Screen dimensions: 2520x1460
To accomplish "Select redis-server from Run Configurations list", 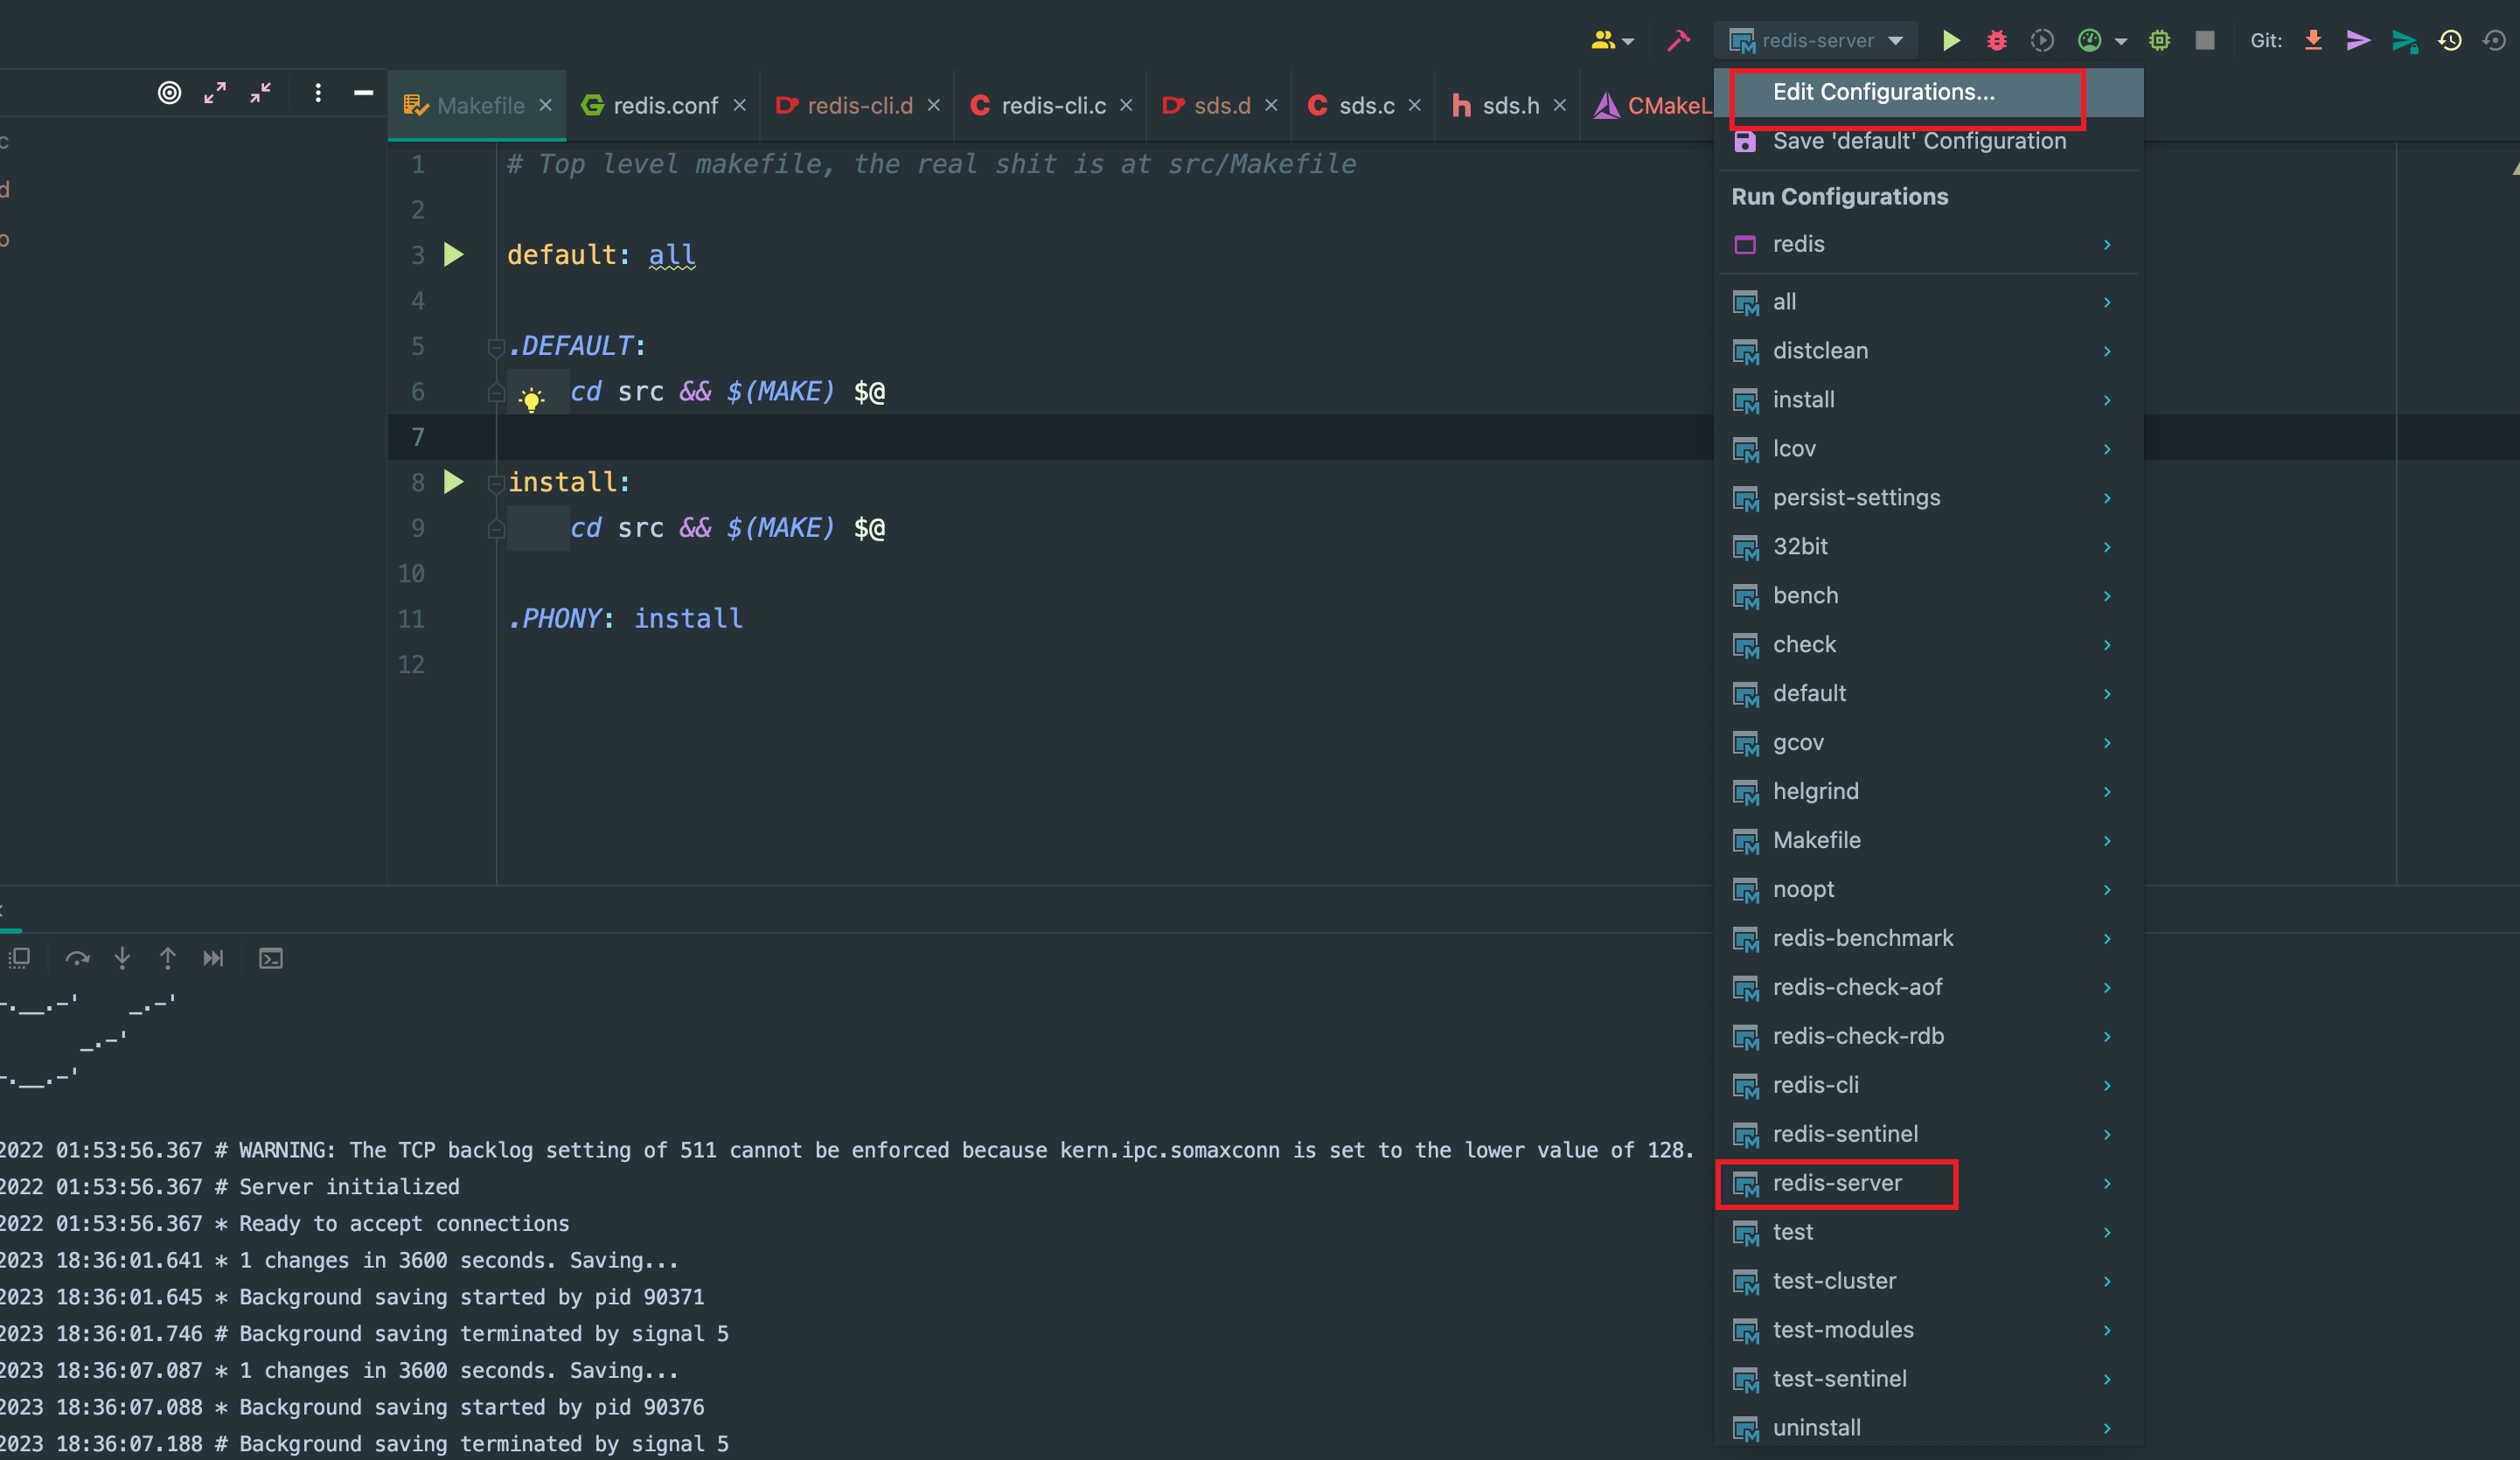I will pyautogui.click(x=1836, y=1183).
